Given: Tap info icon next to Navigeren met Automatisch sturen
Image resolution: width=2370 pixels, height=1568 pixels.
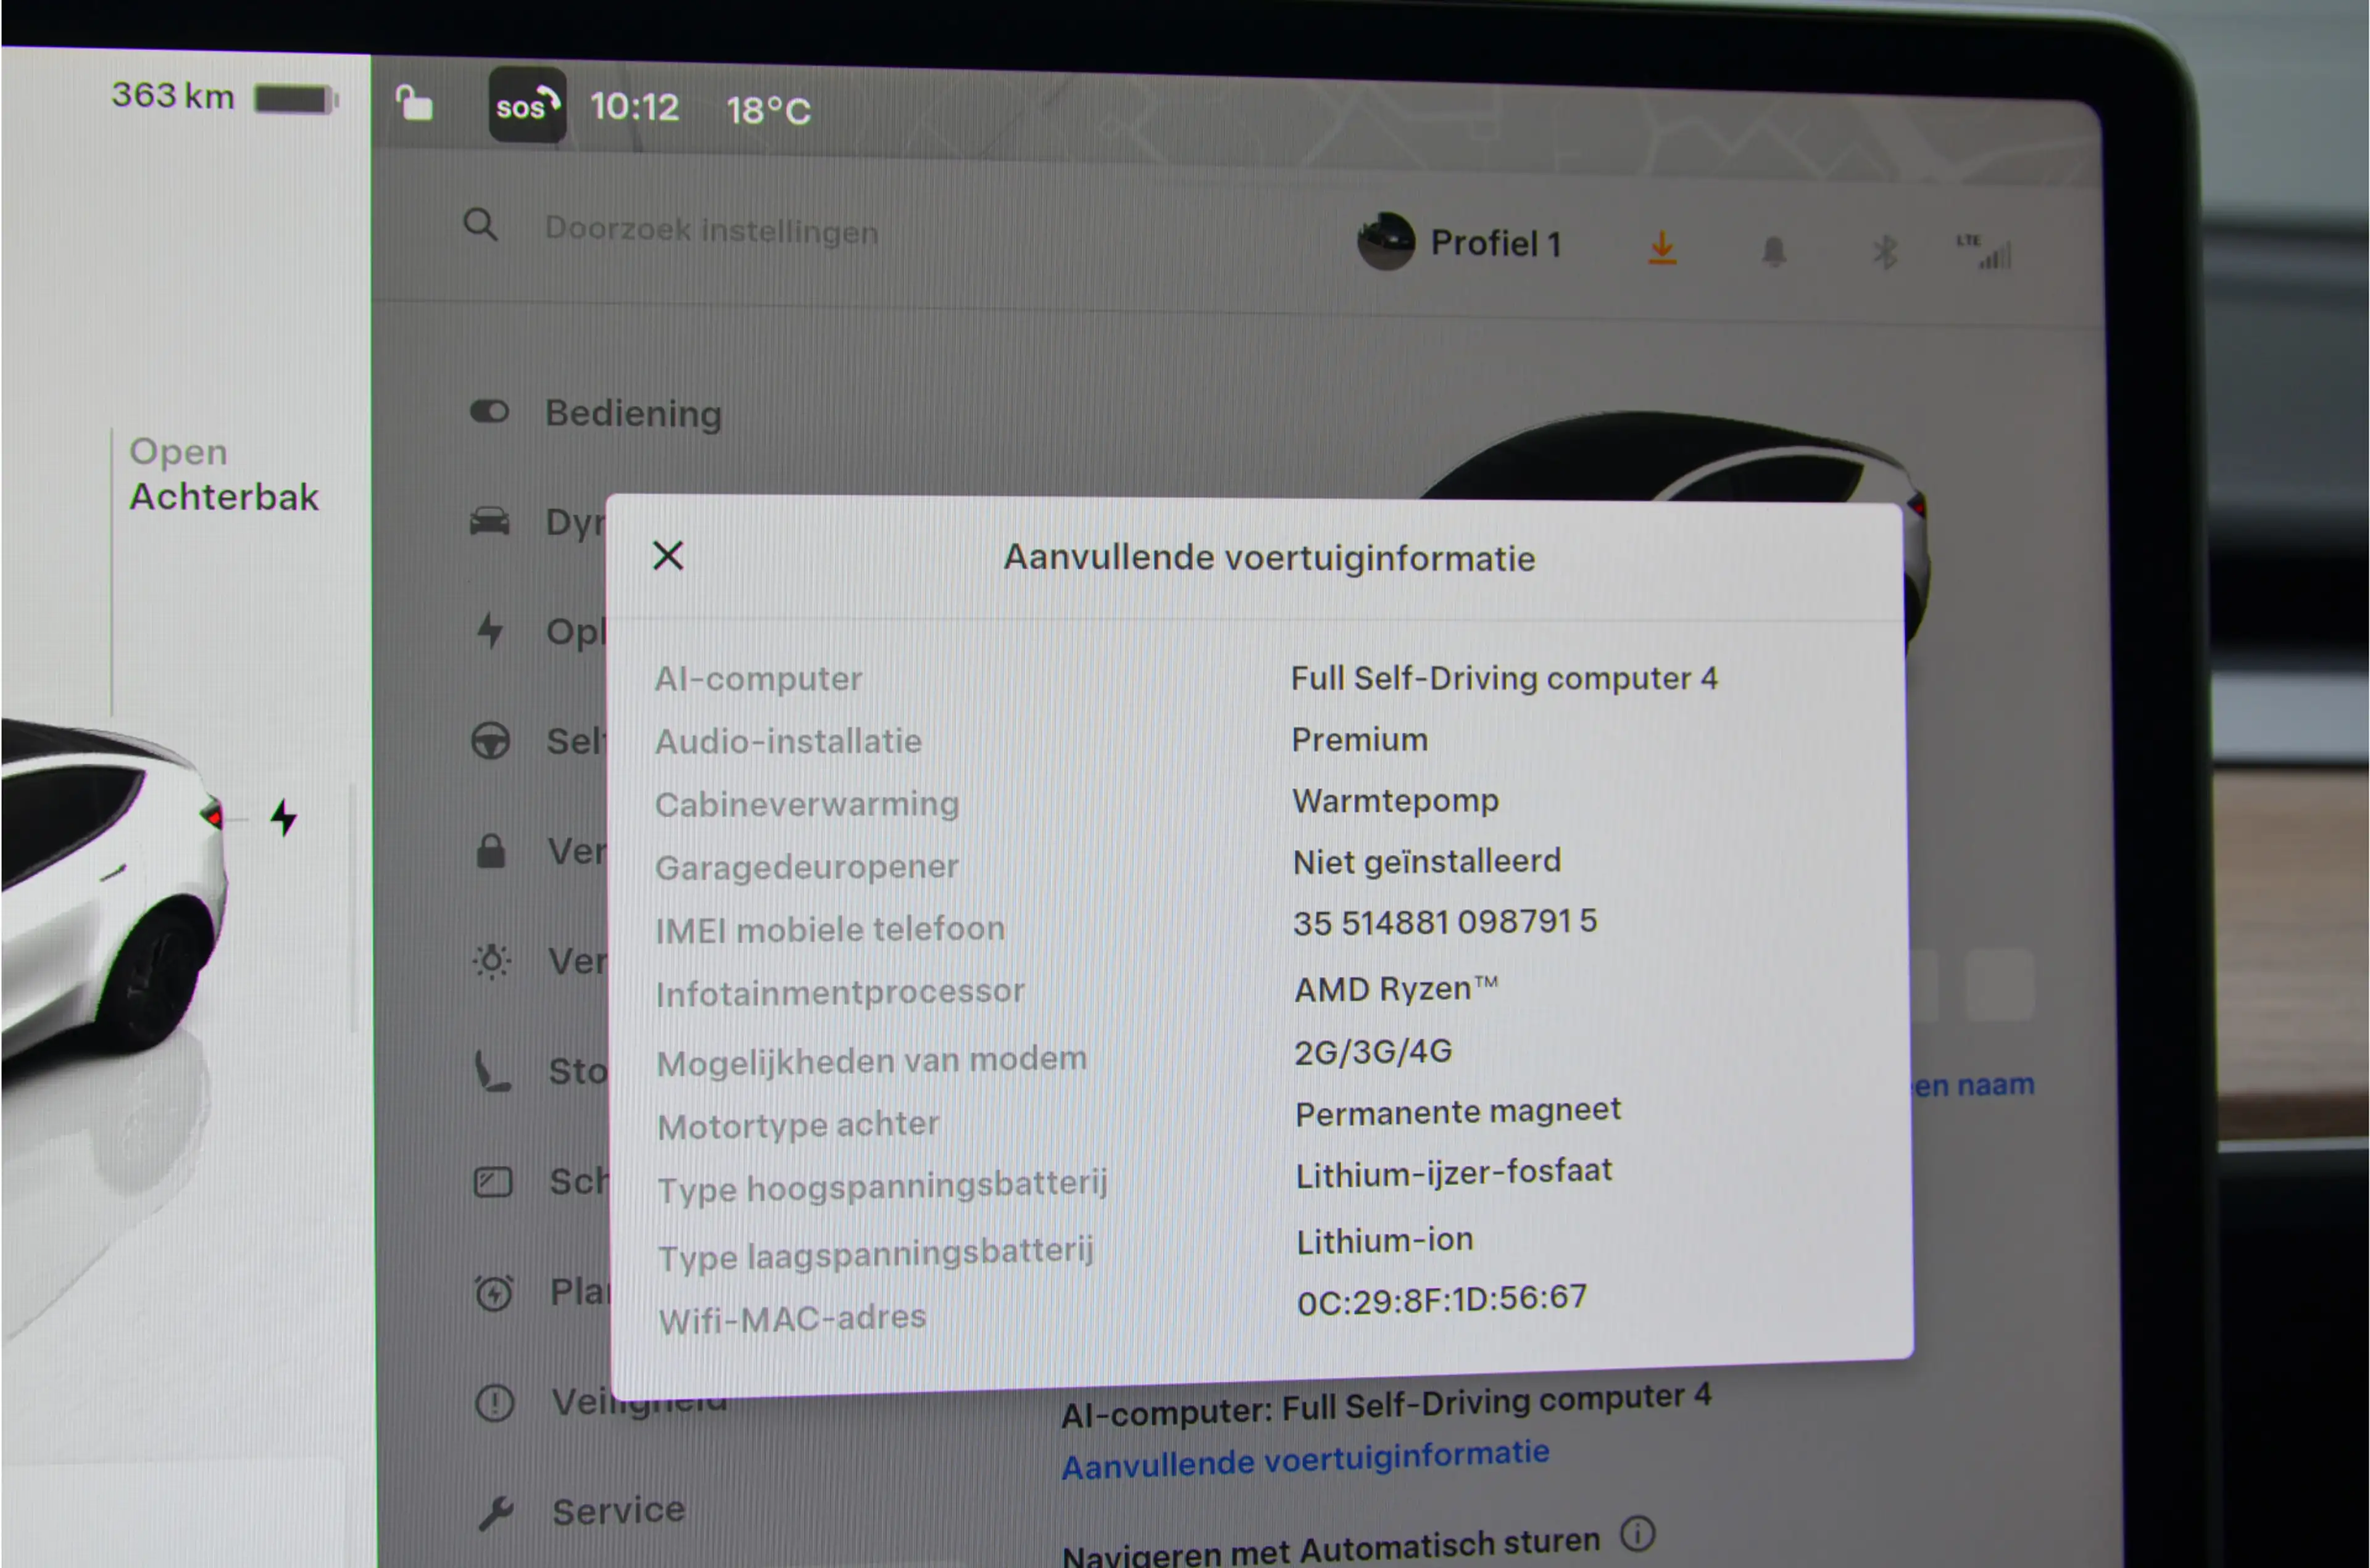Looking at the screenshot, I should point(1637,1533).
